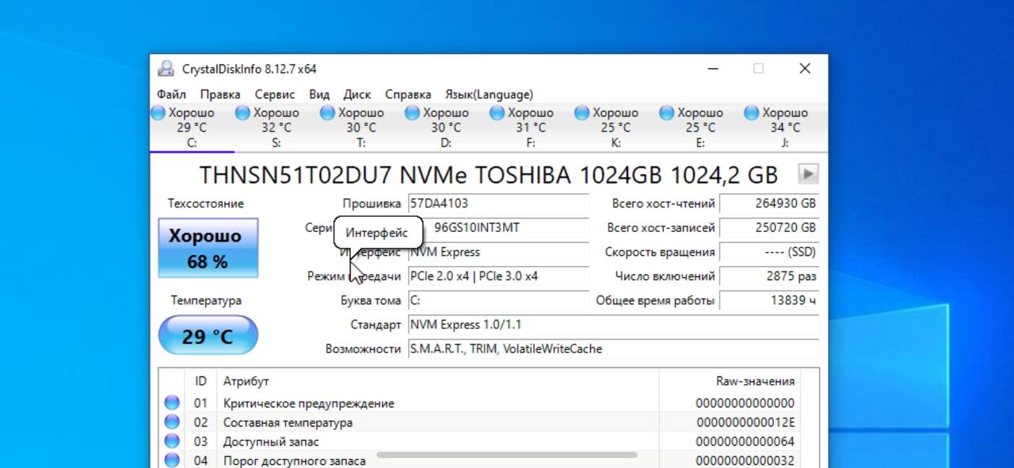This screenshot has width=1014, height=468.
Task: Click the 29 °C temperature button
Action: tap(208, 336)
